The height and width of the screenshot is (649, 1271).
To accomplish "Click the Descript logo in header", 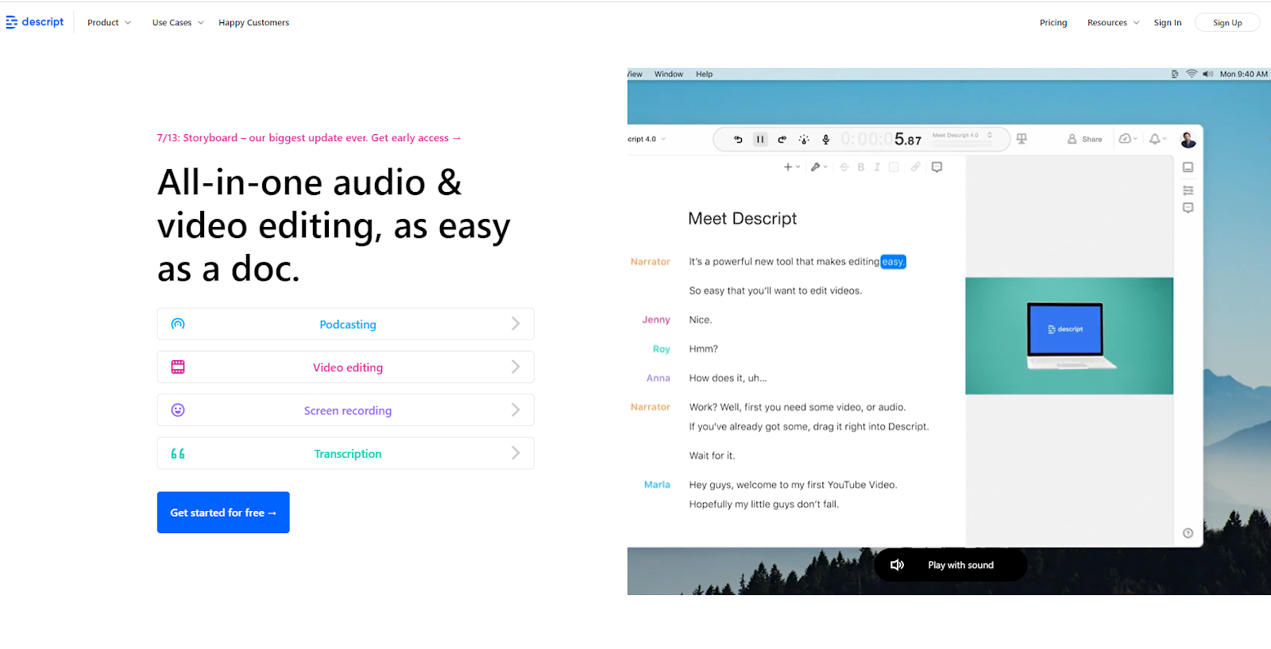I will (35, 22).
